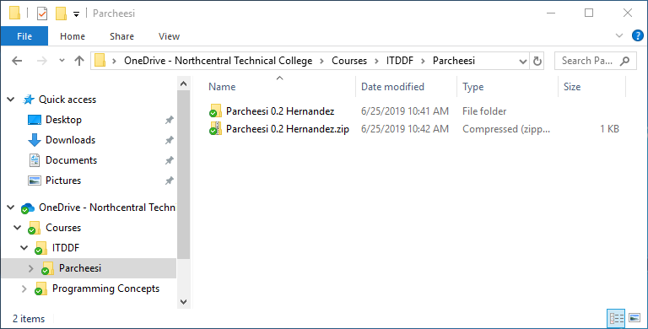
Task: Click the 6/25/2019 10:41 AM date cell
Action: coord(405,111)
